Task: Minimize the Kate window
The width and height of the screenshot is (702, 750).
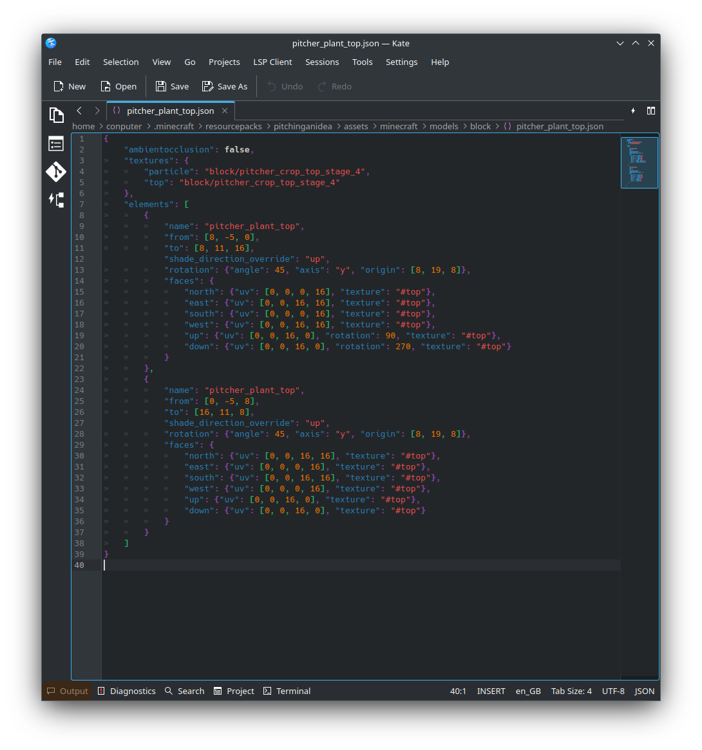Action: [620, 43]
